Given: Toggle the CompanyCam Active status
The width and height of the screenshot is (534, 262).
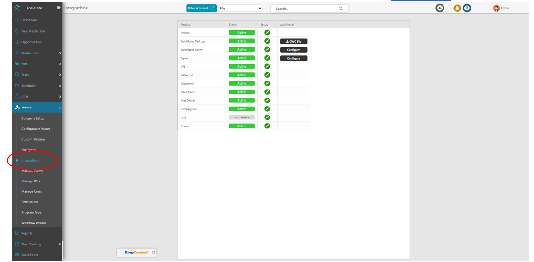Looking at the screenshot, I should point(242,109).
